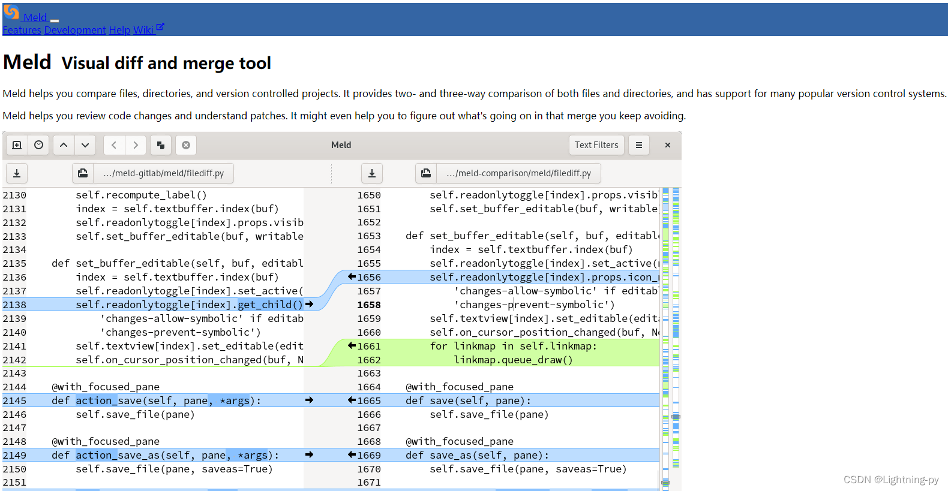
Task: Click the right chevron toolbar button
Action: (x=136, y=145)
